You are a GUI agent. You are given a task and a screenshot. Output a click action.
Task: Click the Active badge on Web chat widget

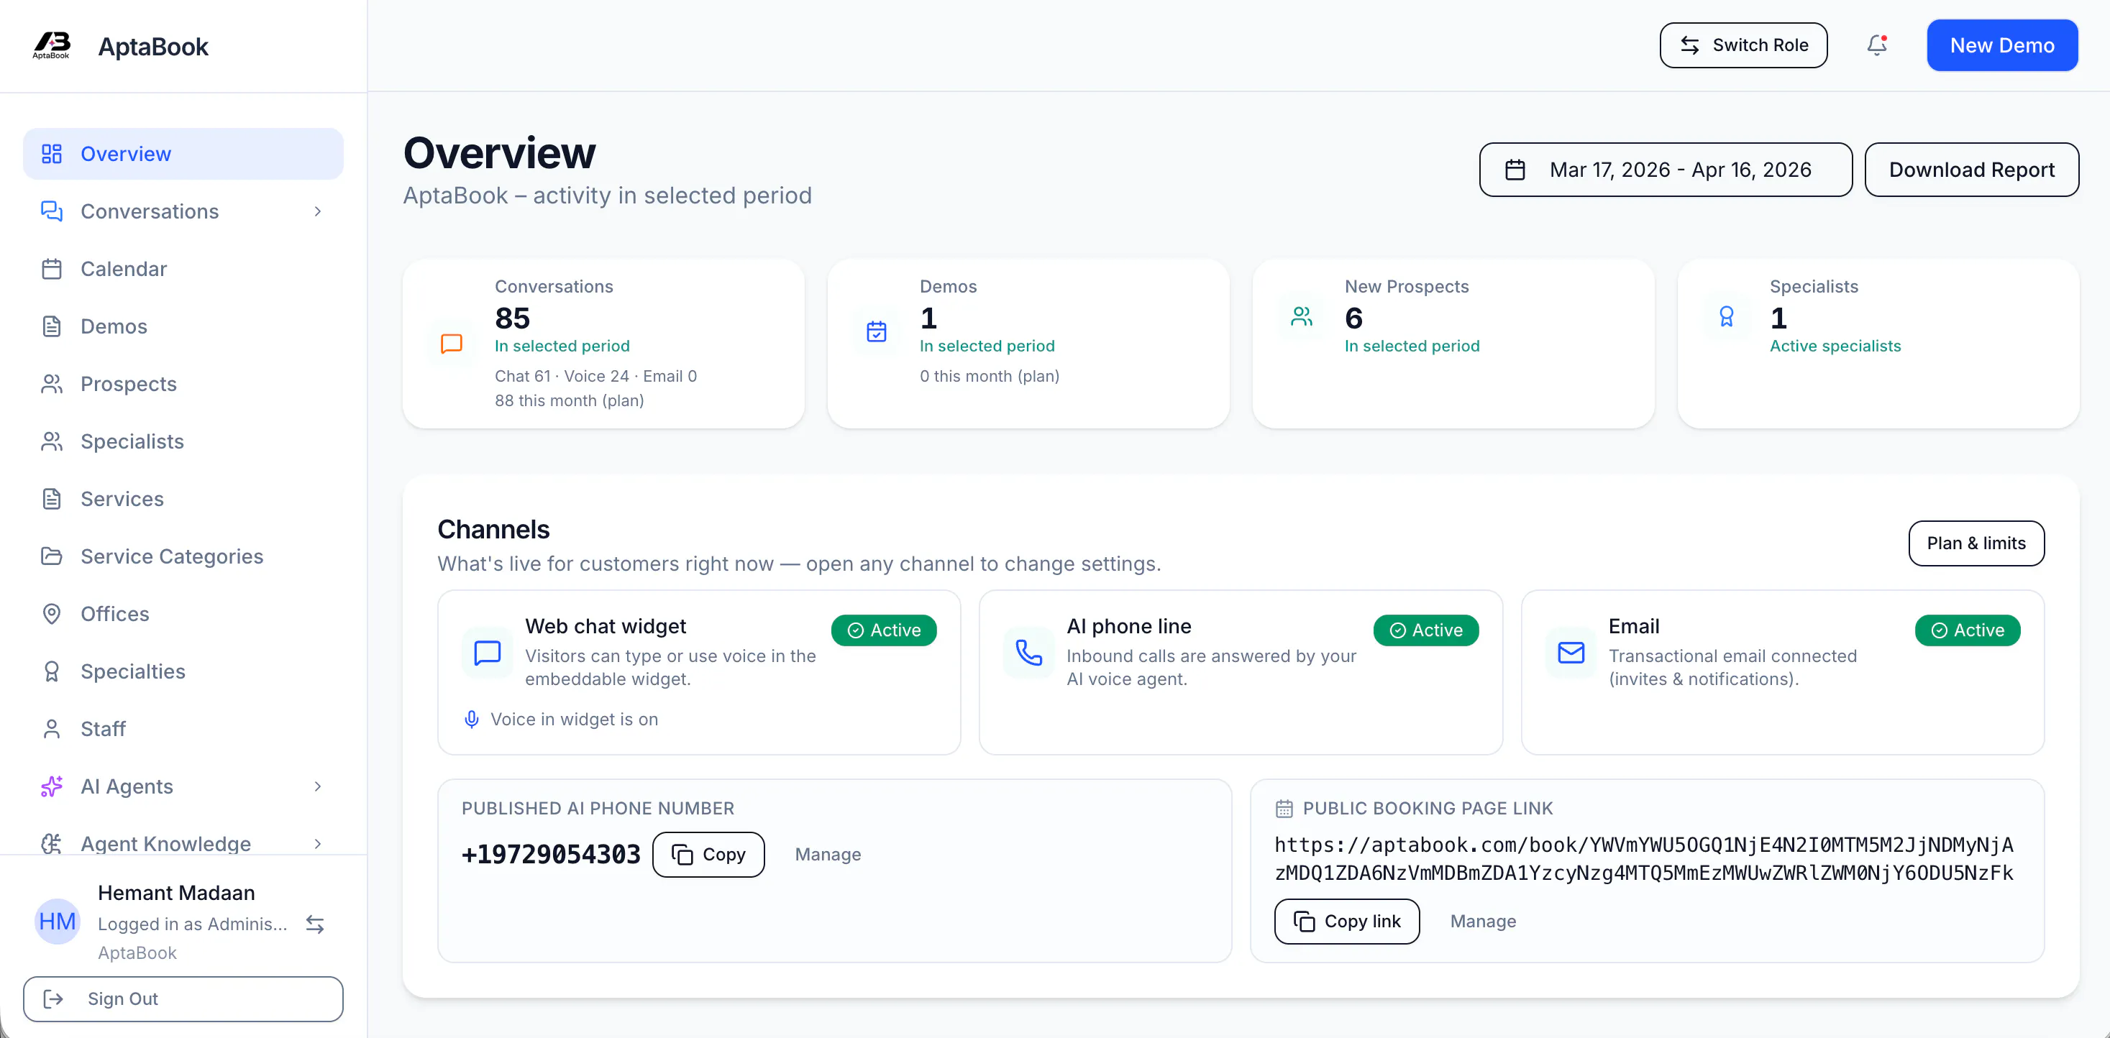tap(884, 630)
